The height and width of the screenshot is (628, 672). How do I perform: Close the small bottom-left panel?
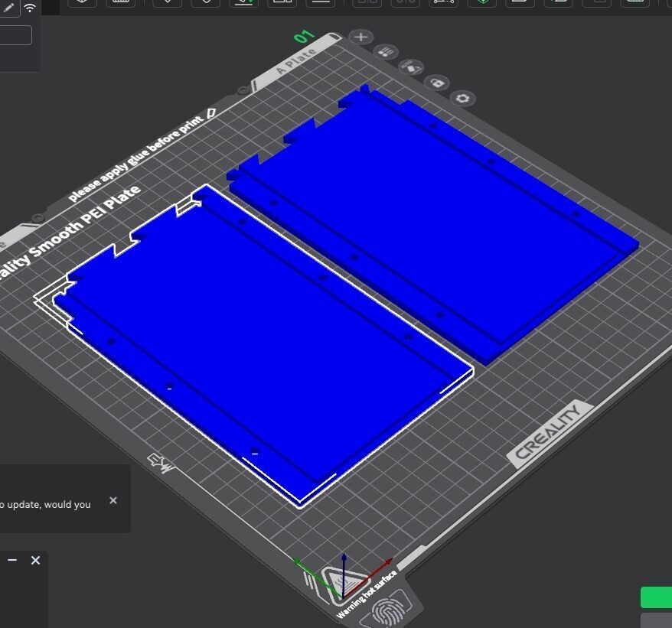tap(35, 561)
